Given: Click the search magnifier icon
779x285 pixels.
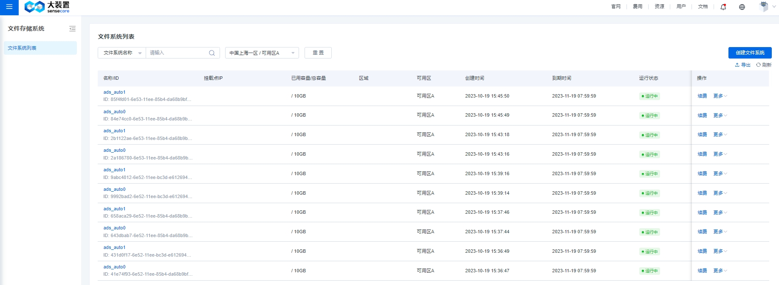Looking at the screenshot, I should tap(212, 53).
